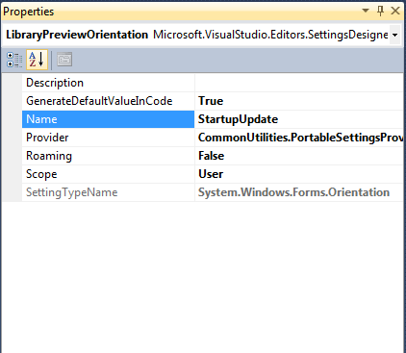Select the Scope property label
406x353 pixels.
pos(41,174)
